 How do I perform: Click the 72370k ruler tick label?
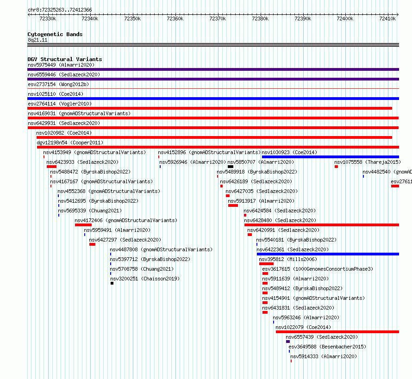click(218, 19)
